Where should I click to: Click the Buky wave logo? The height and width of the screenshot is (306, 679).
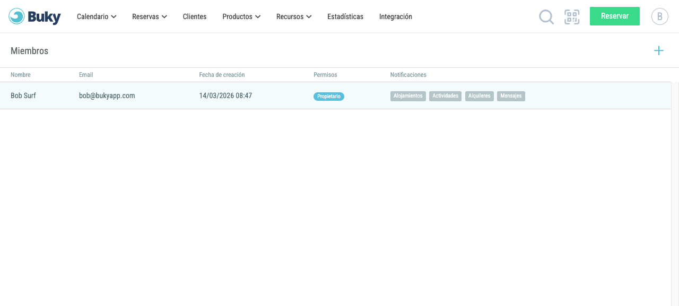pyautogui.click(x=35, y=16)
